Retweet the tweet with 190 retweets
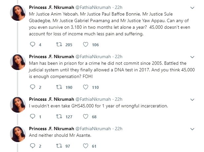 click(x=58, y=87)
